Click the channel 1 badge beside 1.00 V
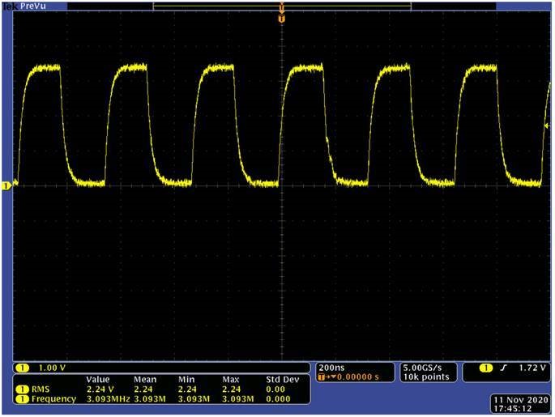Viewport: 555px width, 417px height. pos(20,368)
